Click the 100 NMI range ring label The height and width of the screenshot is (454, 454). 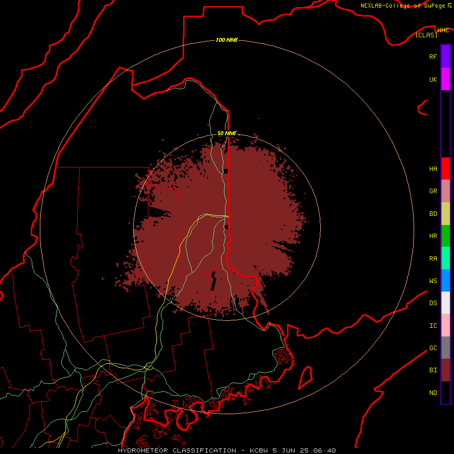[226, 40]
